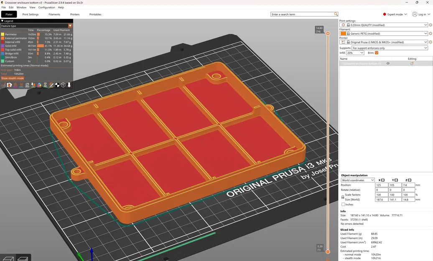
Task: Click the top layer slider thumb
Action: [x=328, y=33]
